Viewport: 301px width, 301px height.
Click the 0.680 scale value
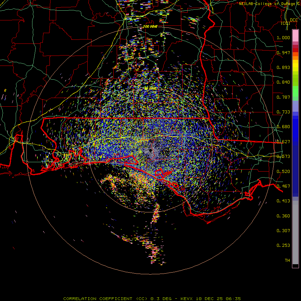283,127
